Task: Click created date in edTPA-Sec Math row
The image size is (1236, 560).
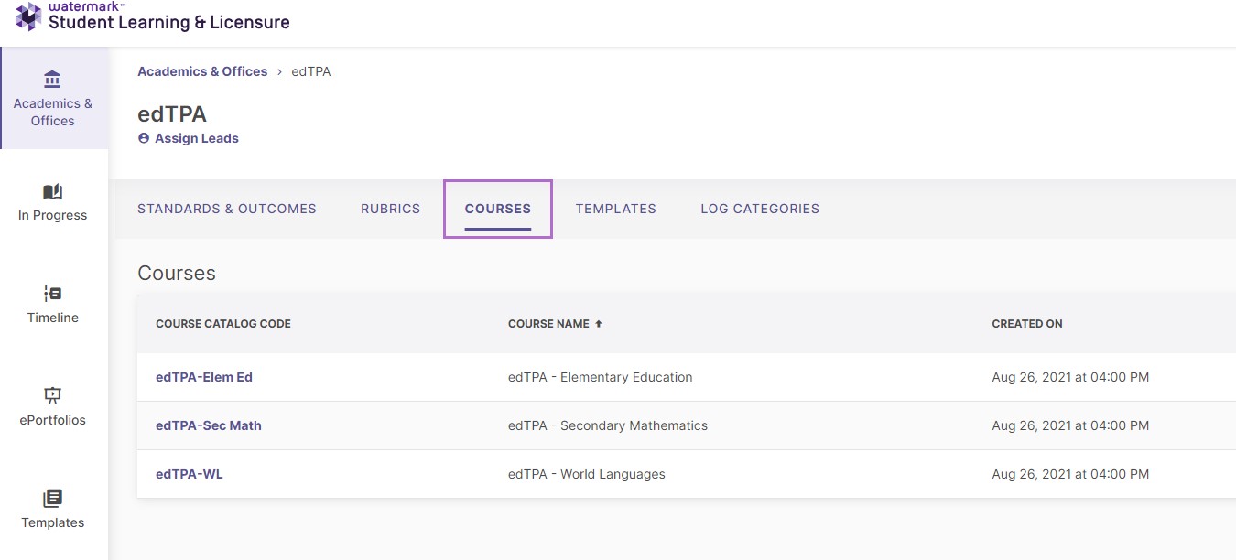Action: 1070,425
